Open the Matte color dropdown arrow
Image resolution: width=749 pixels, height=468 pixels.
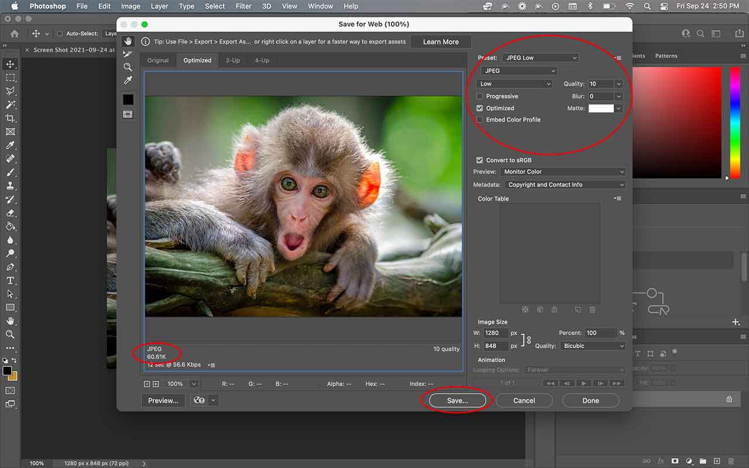tap(619, 108)
